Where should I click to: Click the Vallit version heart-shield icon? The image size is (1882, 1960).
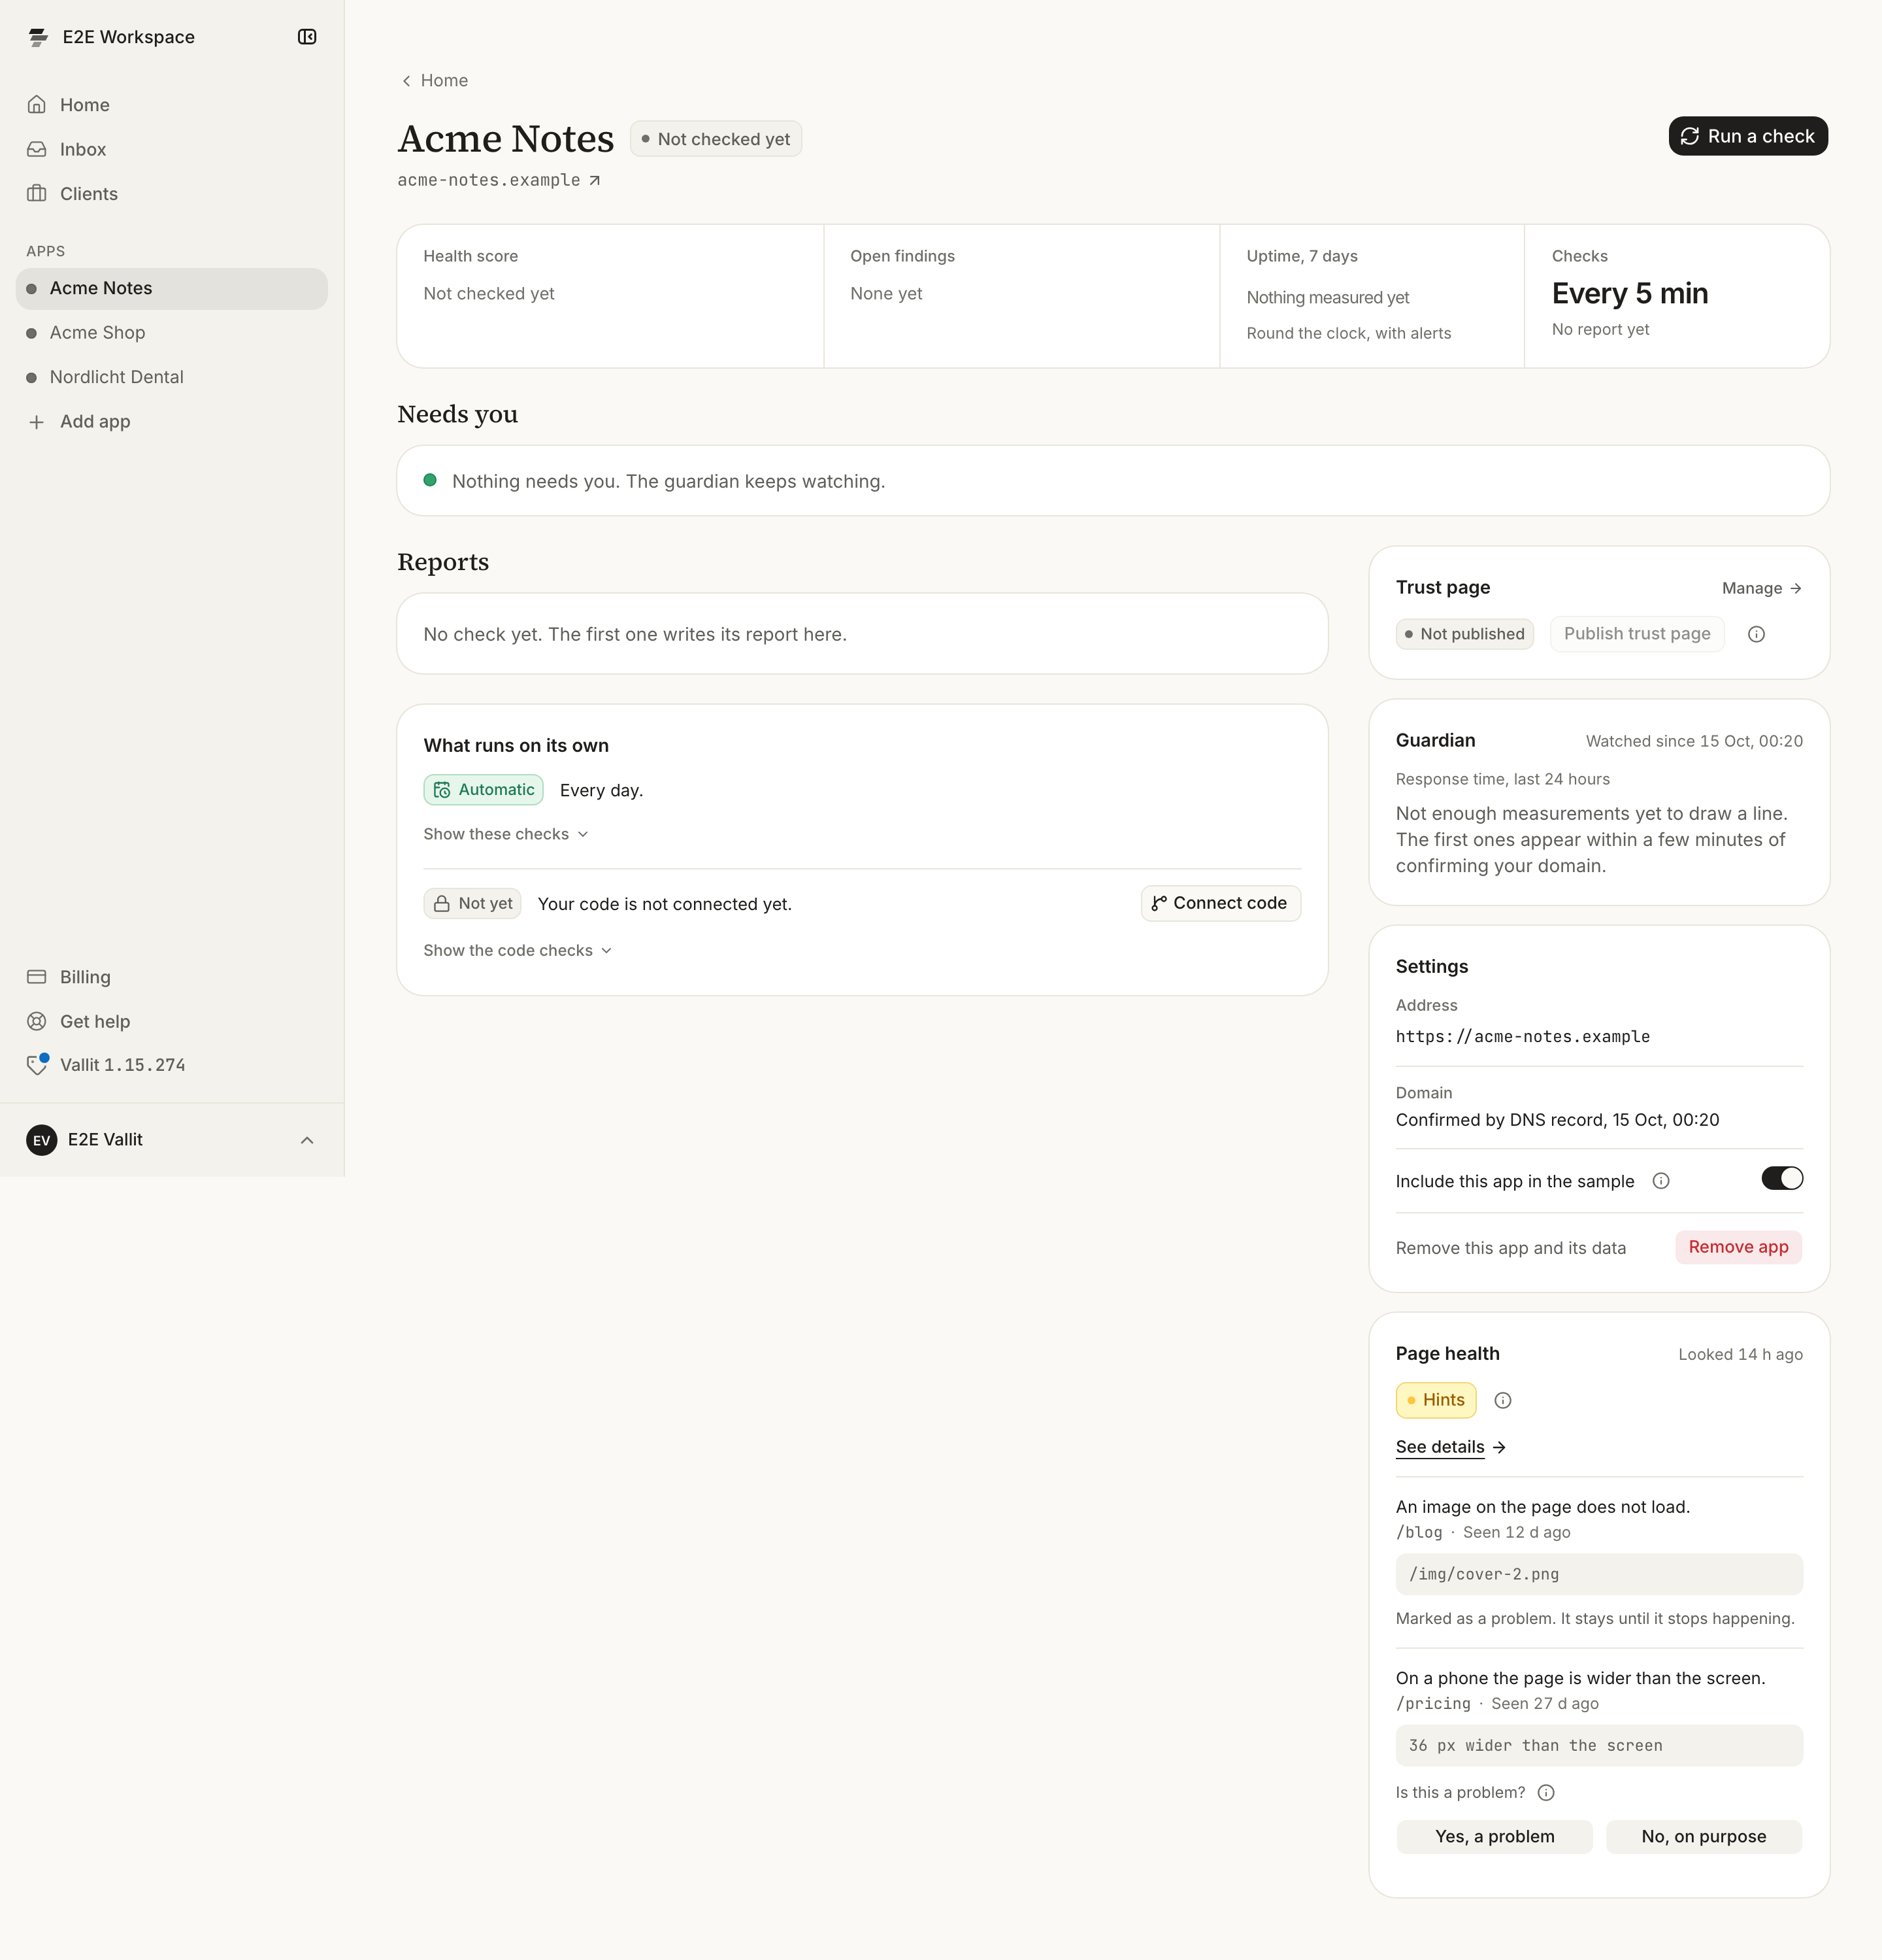37,1065
